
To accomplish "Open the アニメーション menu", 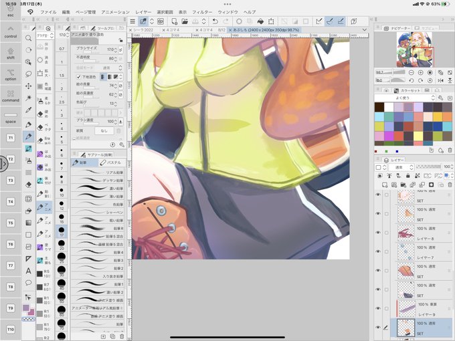I will [115, 12].
